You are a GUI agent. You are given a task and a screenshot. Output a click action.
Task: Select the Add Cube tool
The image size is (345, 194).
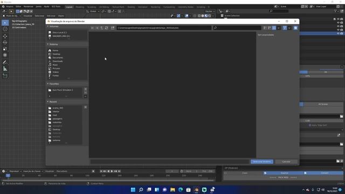(x=5, y=76)
